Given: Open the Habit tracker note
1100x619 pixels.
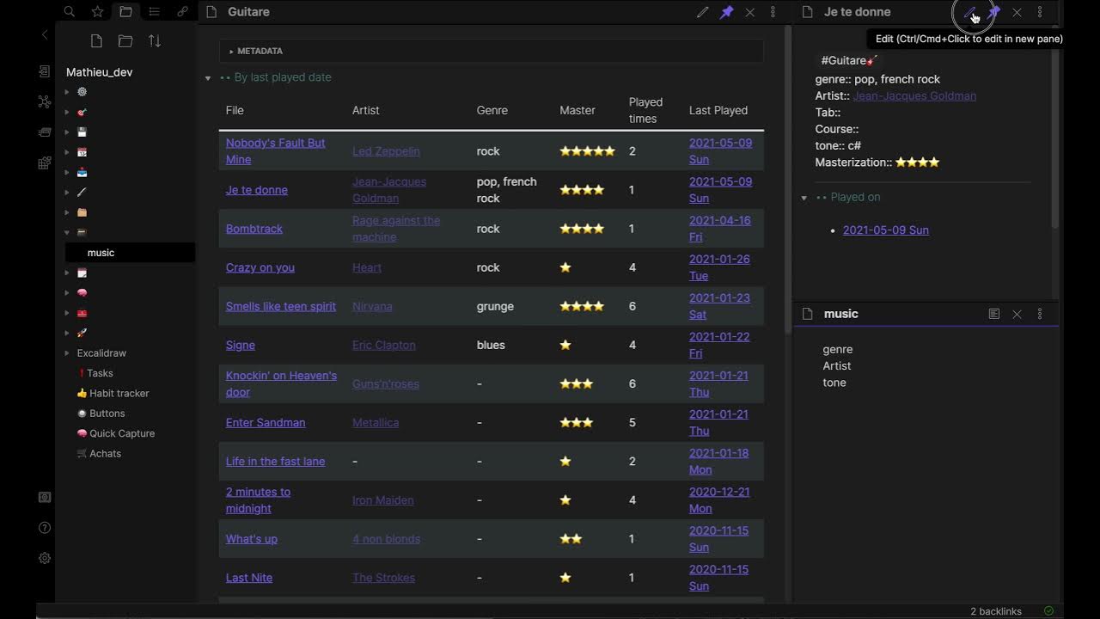Looking at the screenshot, I should point(113,393).
